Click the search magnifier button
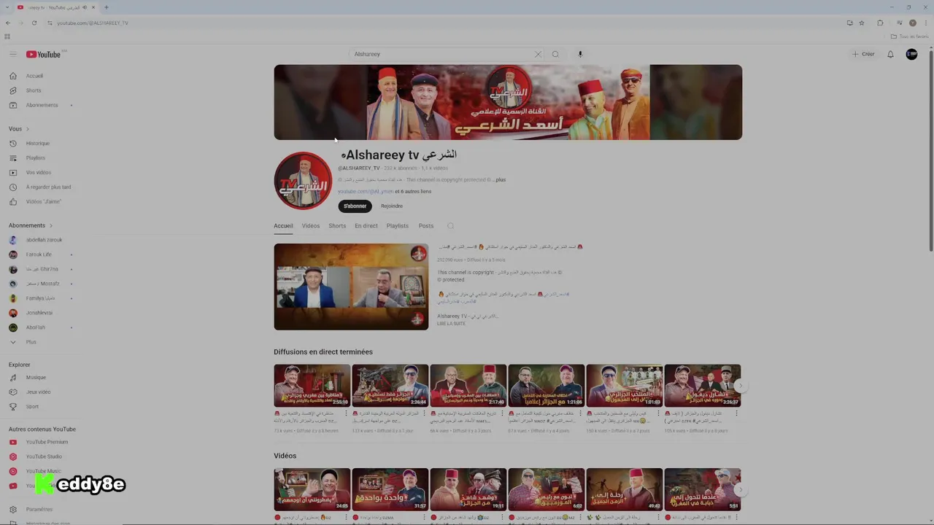This screenshot has height=525, width=934. pos(555,54)
